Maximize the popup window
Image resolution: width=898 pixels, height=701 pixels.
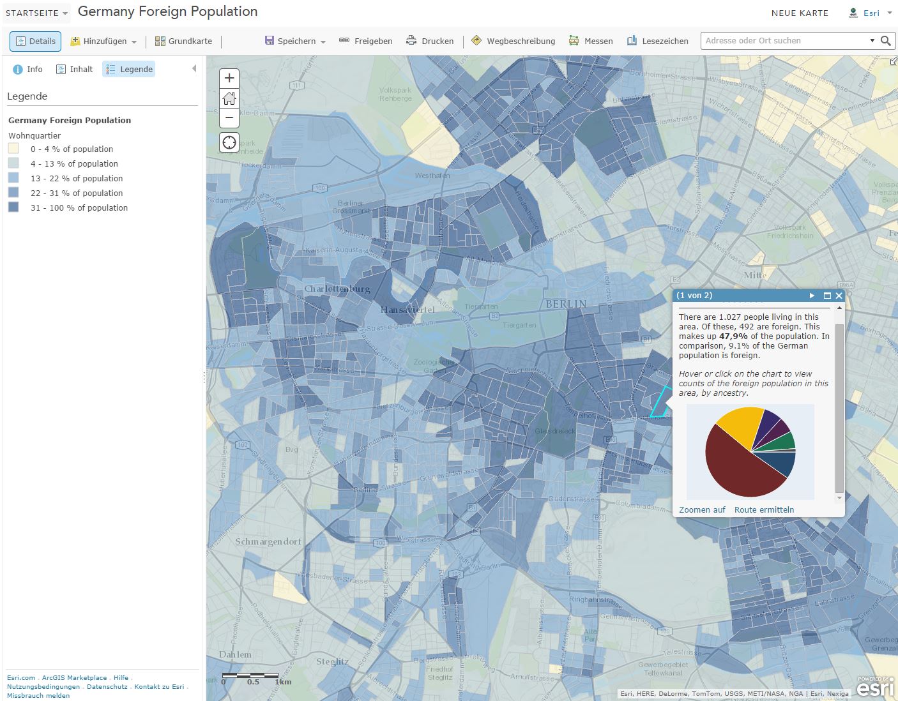[x=827, y=296]
